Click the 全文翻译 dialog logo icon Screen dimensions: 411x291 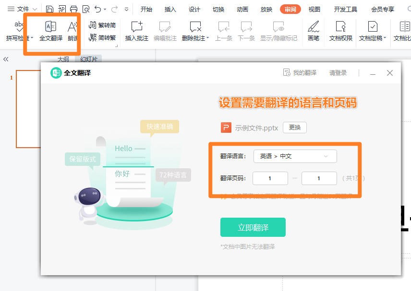pos(56,73)
